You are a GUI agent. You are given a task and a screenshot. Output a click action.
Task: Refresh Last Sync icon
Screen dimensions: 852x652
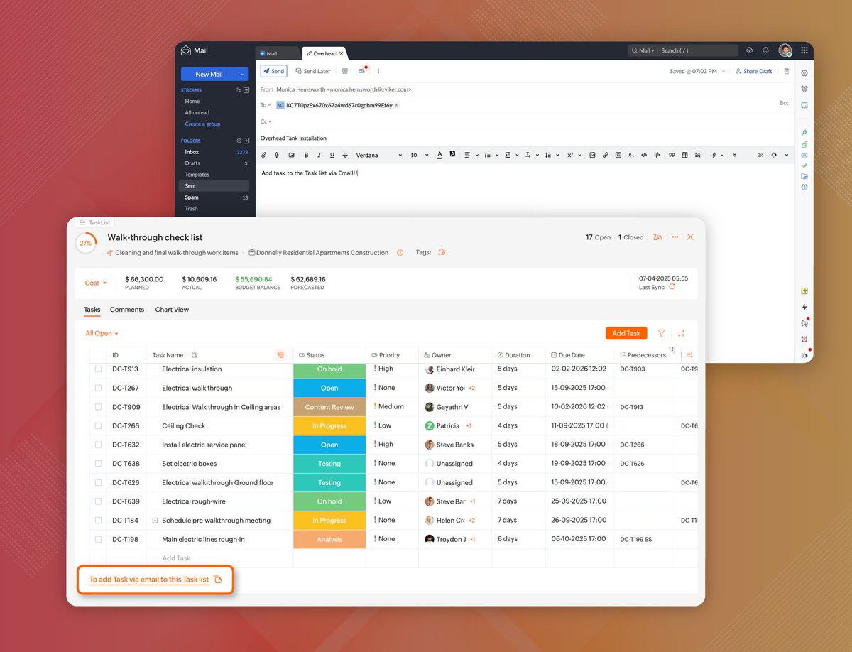point(672,287)
